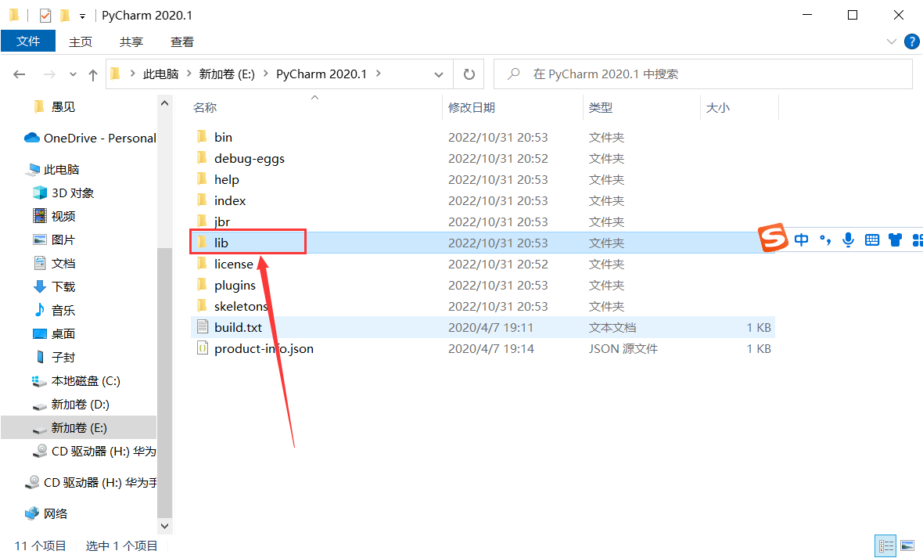Navigate back with the back arrow
The image size is (923, 558).
pyautogui.click(x=19, y=73)
